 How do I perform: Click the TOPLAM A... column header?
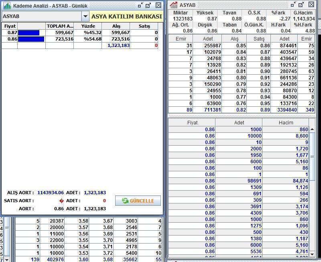click(x=59, y=26)
